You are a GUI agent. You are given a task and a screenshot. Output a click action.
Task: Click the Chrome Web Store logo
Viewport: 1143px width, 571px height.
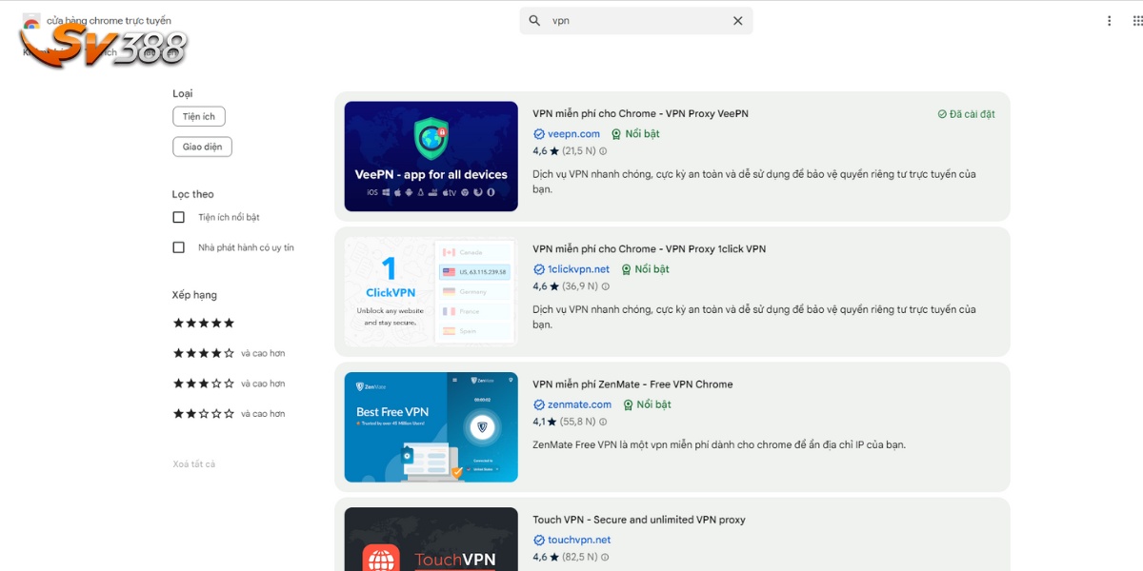click(31, 21)
